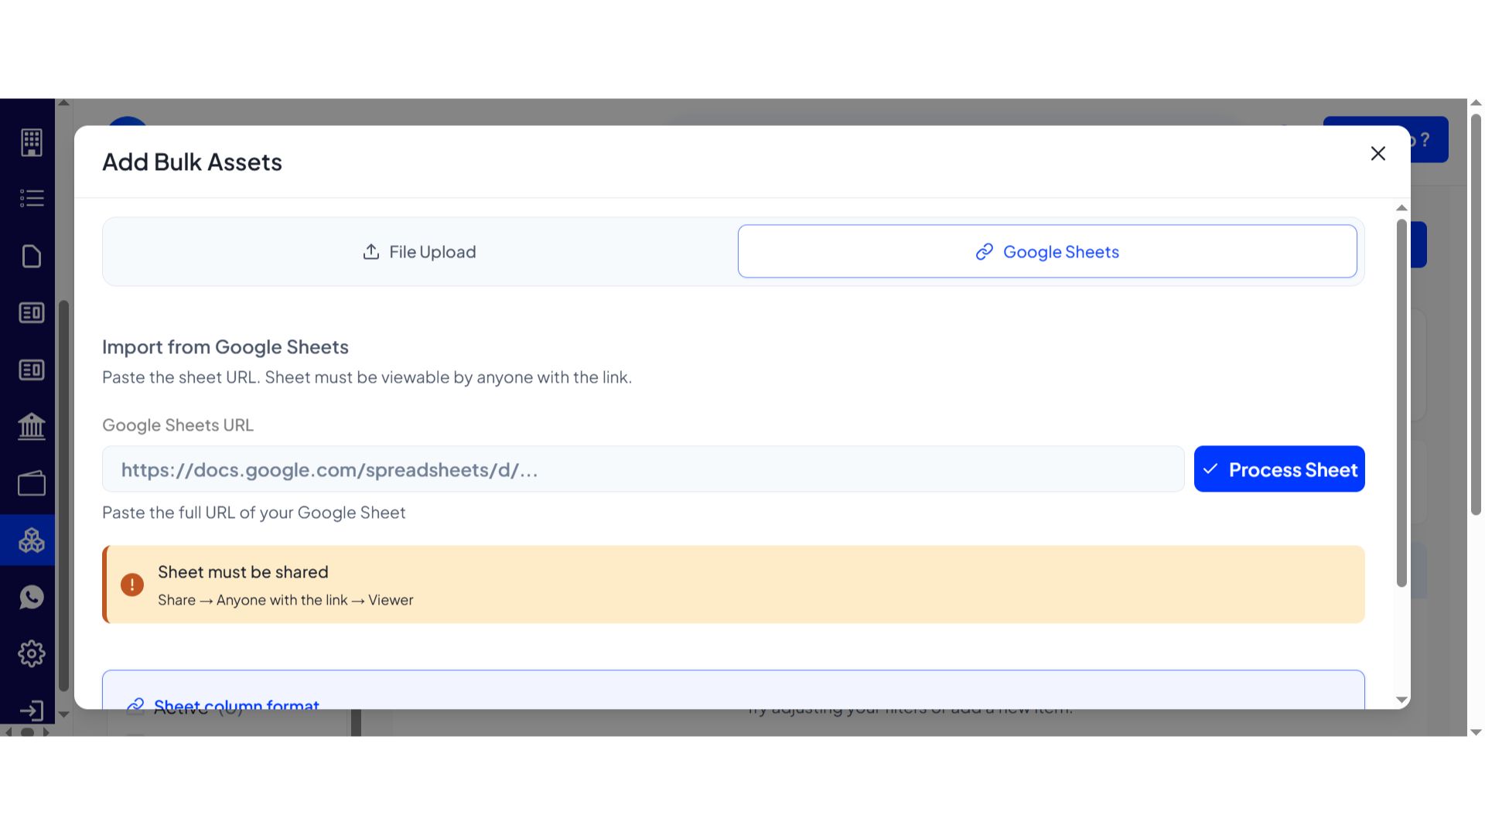
Task: Click the wallet icon in sidebar
Action: [x=31, y=484]
